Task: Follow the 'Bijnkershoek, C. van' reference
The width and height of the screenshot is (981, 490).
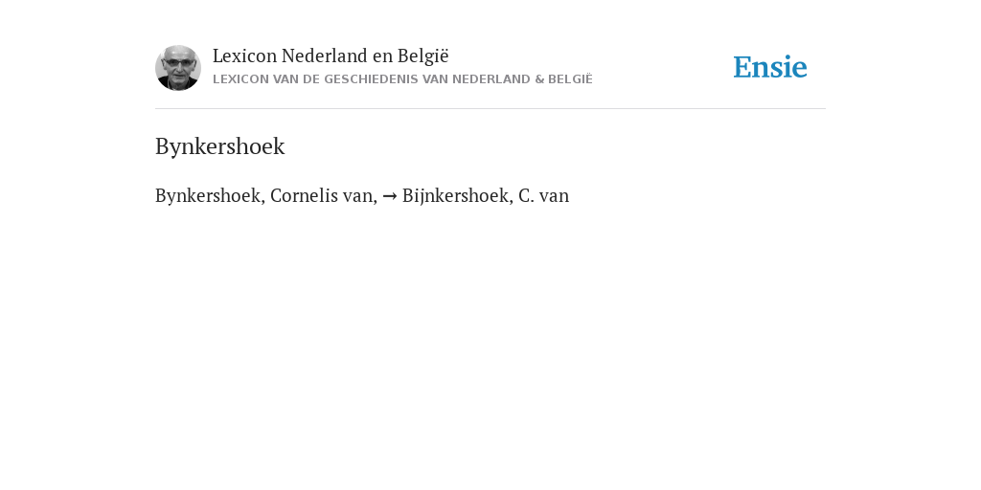Action: [x=486, y=195]
